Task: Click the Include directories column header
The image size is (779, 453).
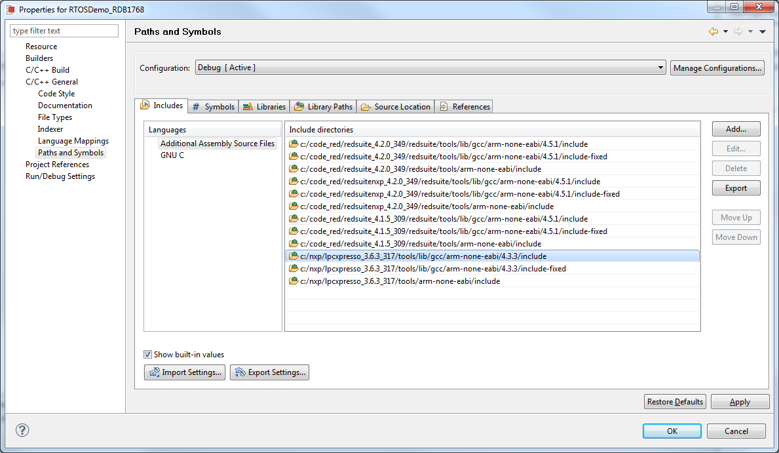Action: [493, 129]
